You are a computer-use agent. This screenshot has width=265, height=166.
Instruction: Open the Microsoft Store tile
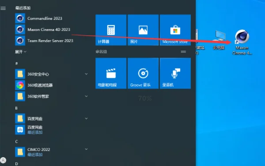(175, 30)
